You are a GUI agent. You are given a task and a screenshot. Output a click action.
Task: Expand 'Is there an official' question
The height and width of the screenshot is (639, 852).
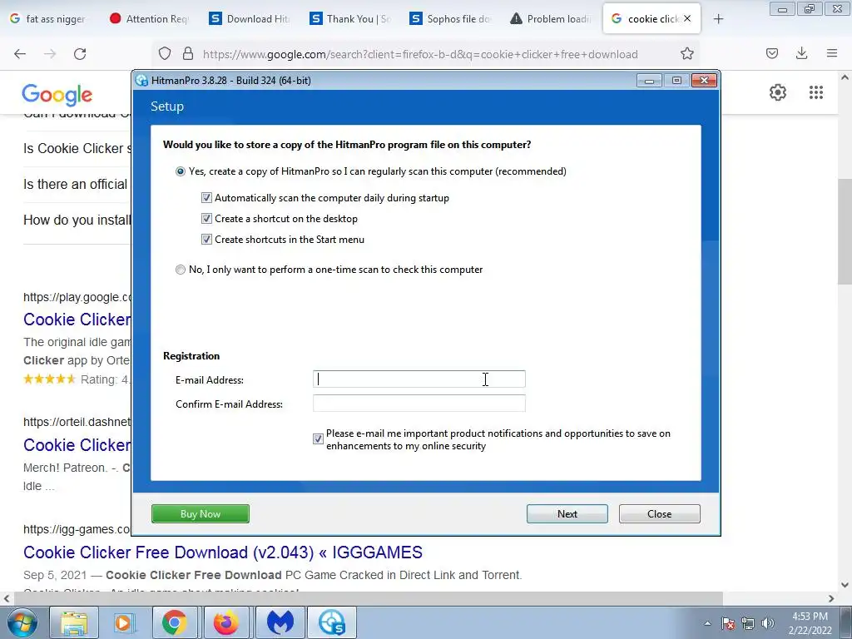coord(76,184)
